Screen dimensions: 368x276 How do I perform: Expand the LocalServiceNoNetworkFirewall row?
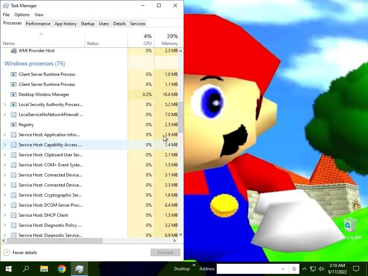click(5, 115)
